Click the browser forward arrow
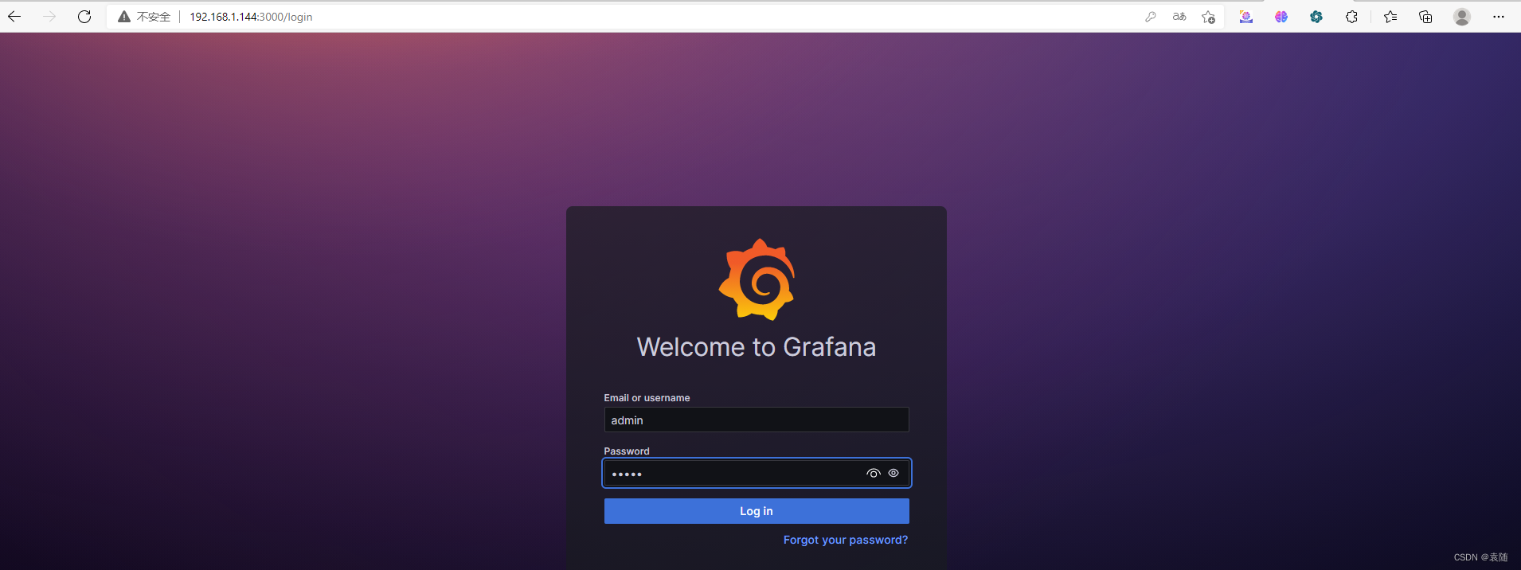 pyautogui.click(x=49, y=16)
